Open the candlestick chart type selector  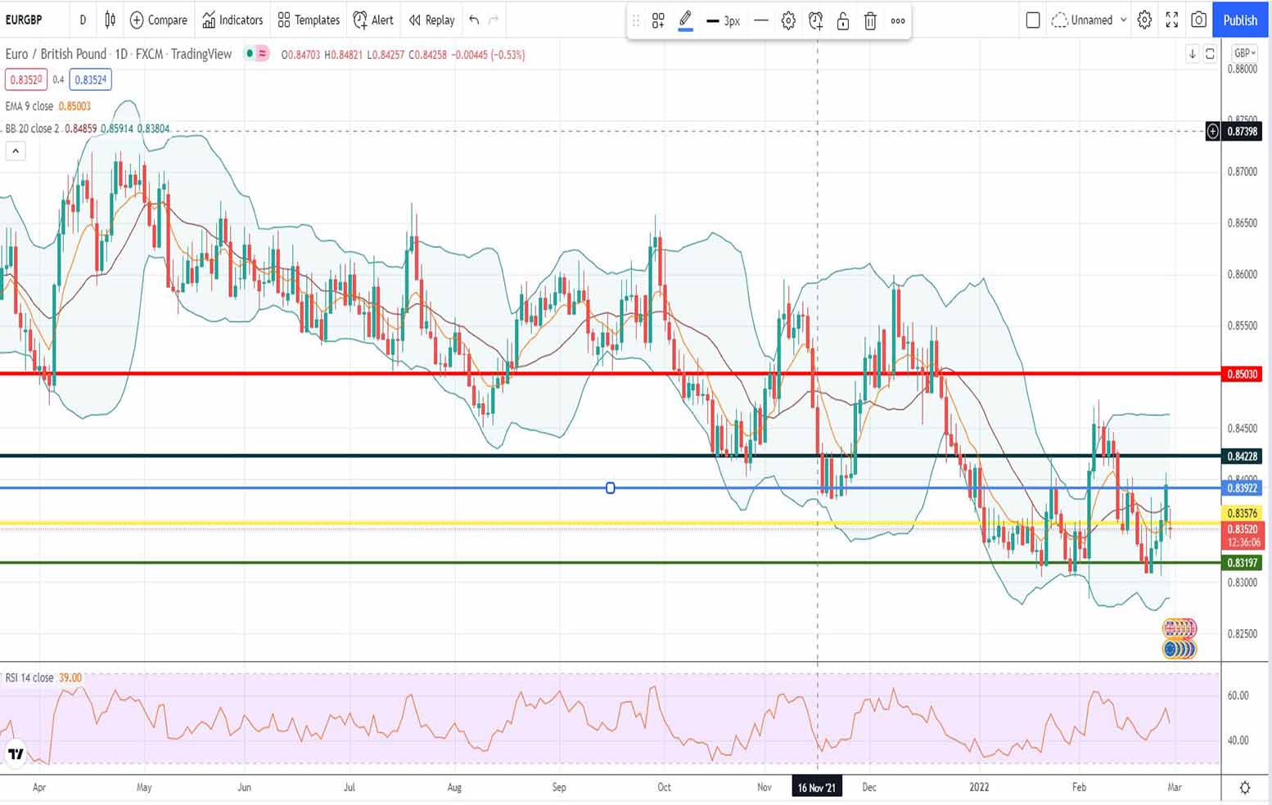[x=110, y=20]
